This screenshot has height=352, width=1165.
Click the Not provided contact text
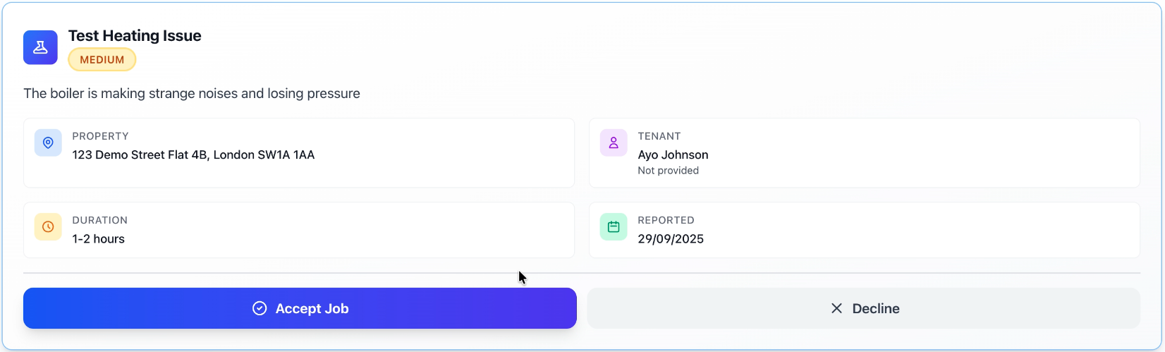[668, 171]
